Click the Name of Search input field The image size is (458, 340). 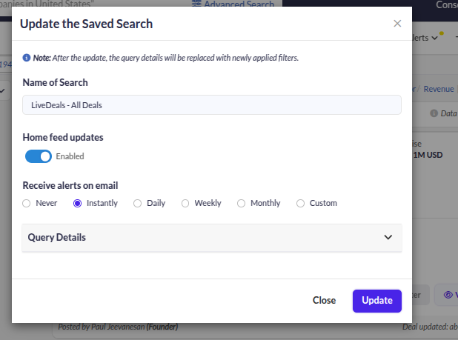click(212, 105)
